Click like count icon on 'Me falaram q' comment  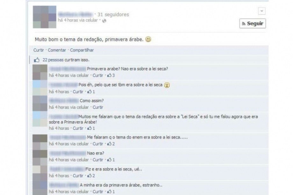109,144
